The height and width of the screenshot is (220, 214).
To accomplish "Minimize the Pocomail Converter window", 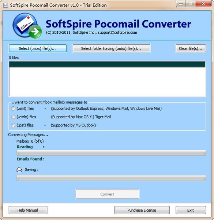I will click(x=181, y=4).
